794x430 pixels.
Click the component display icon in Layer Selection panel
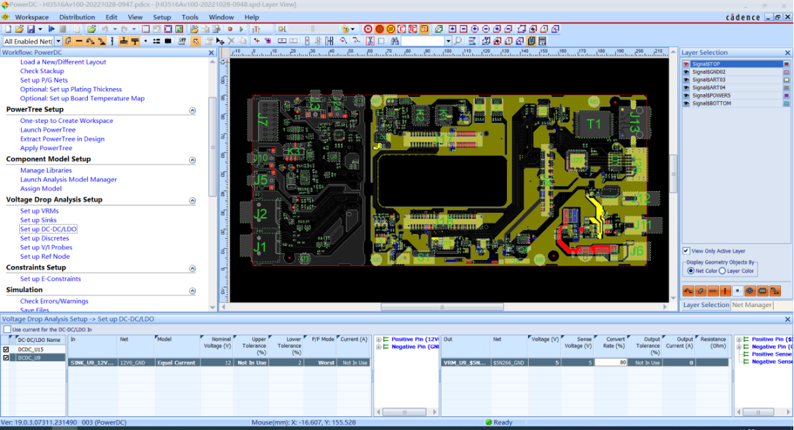click(762, 291)
